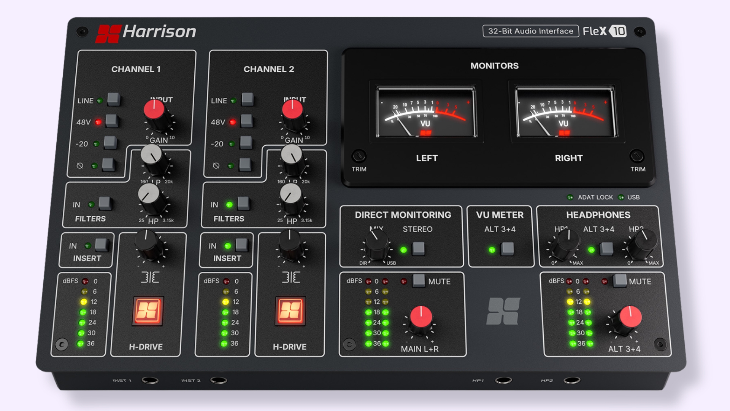This screenshot has height=411, width=730.
Task: Toggle the Headphones ALT 3+4 button
Action: click(606, 249)
